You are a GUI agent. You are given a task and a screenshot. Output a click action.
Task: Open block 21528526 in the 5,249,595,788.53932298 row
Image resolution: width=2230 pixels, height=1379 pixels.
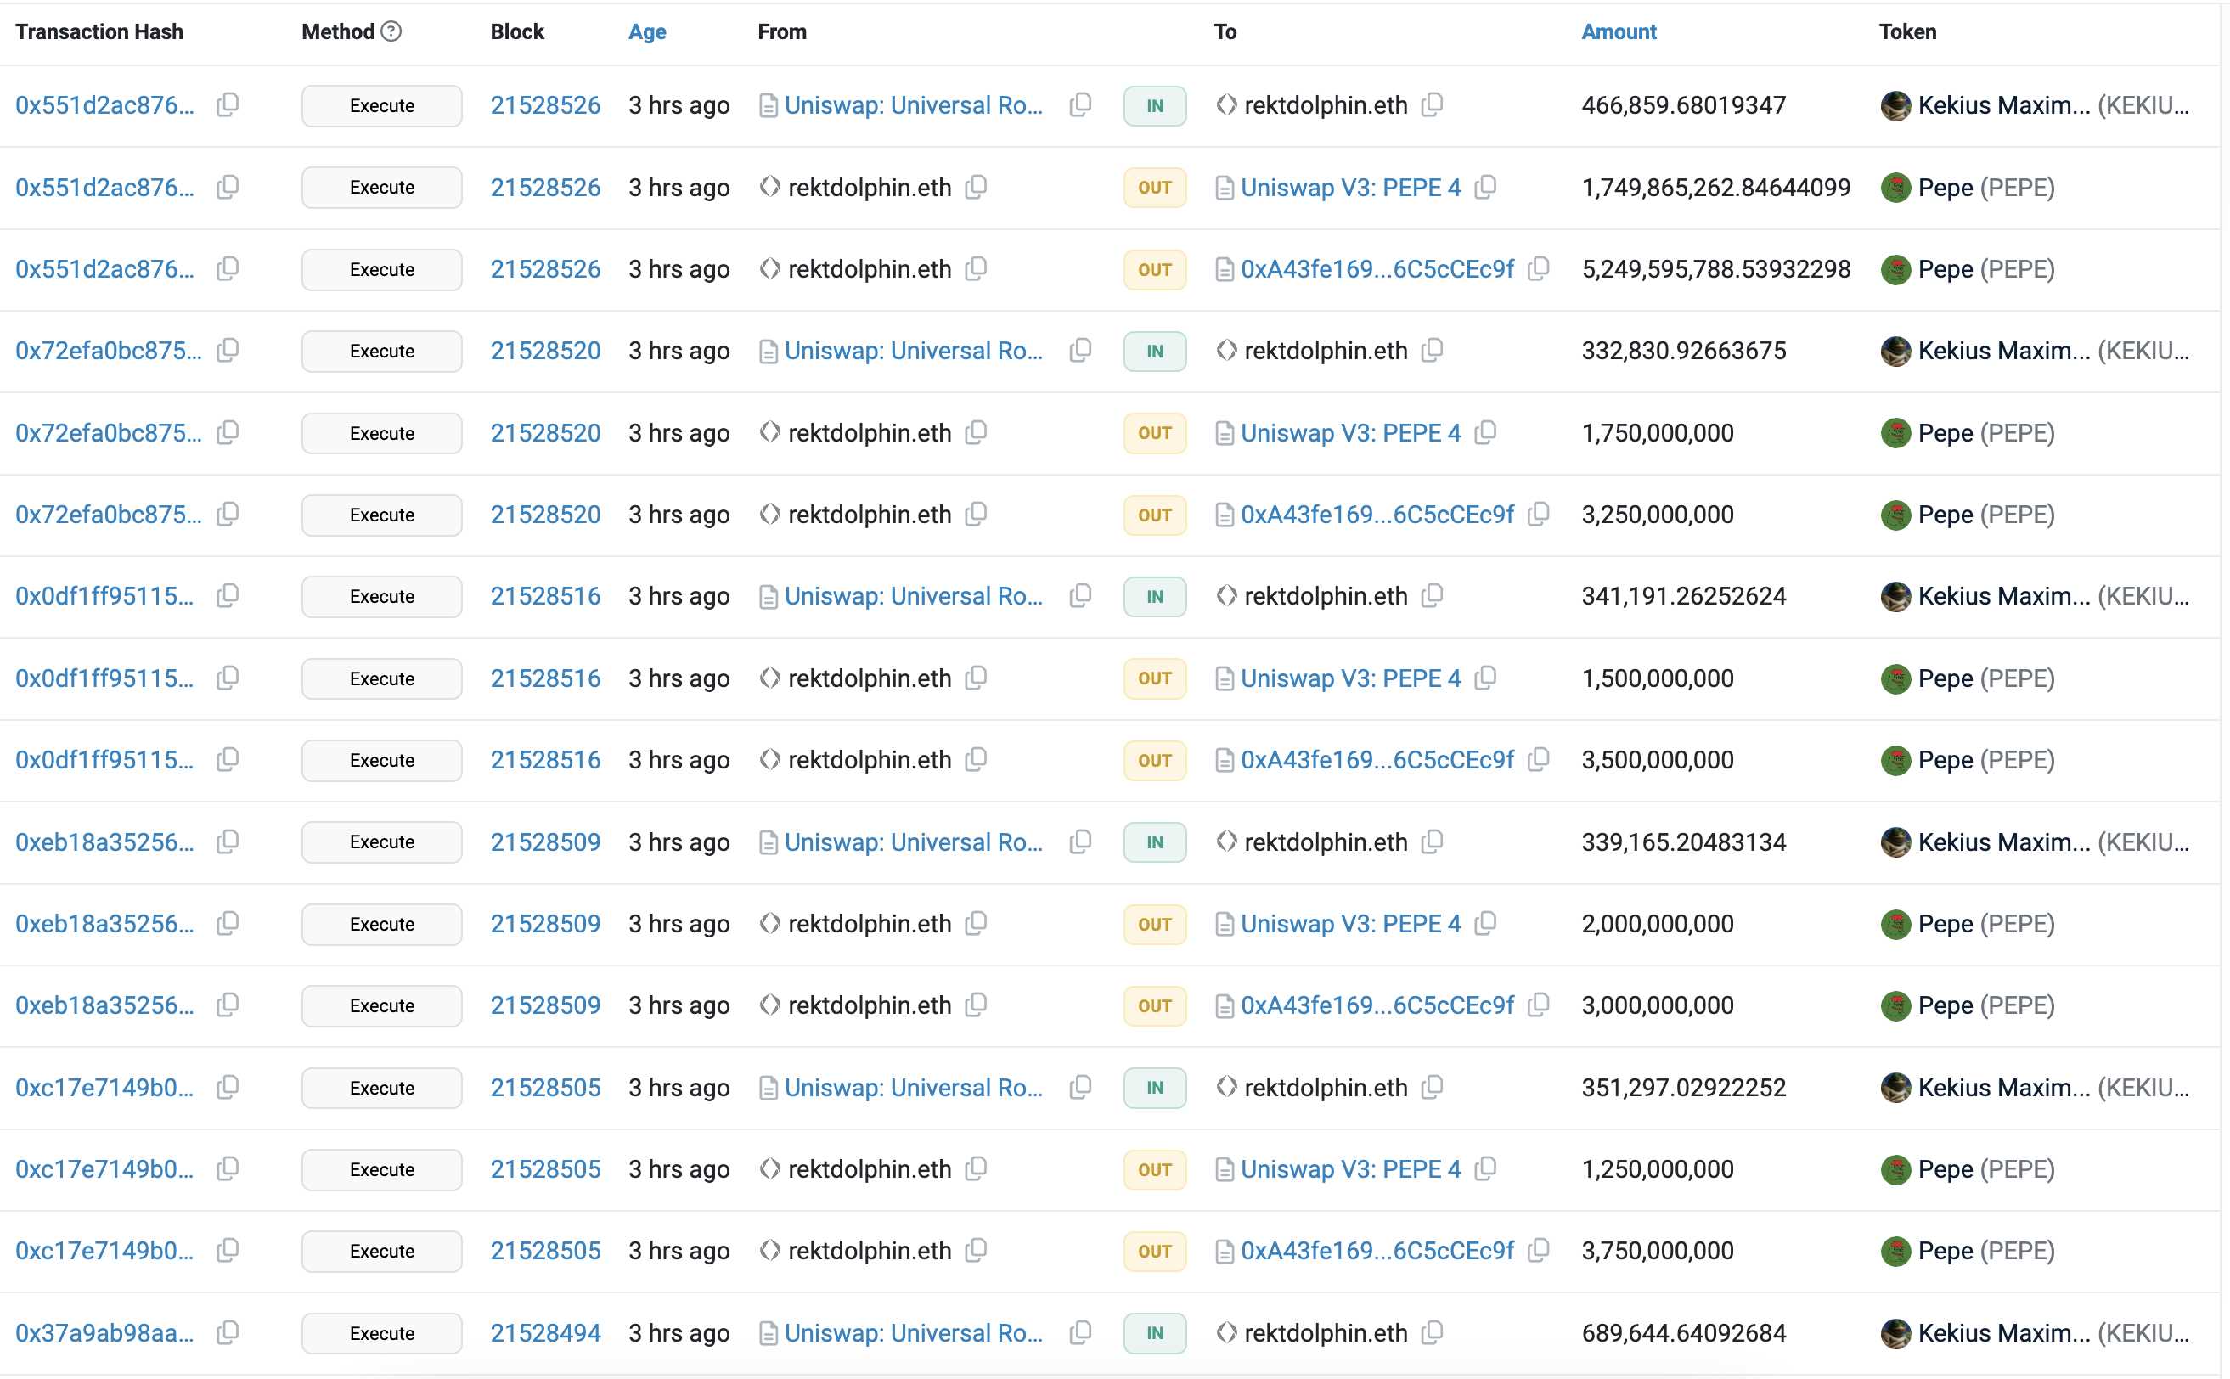pos(545,269)
